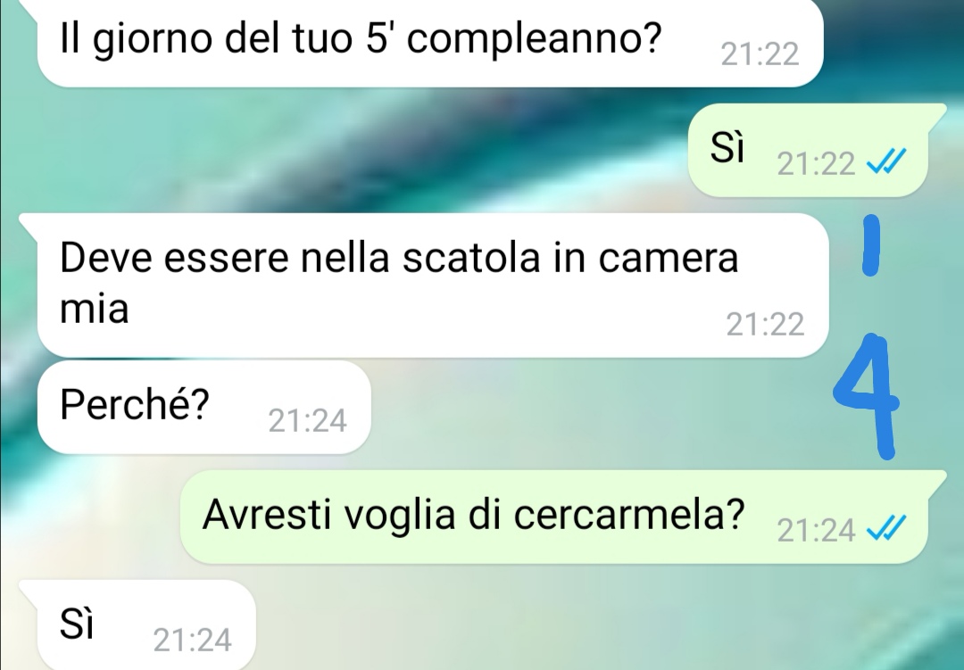The image size is (964, 670).
Task: Select the 'Perché?' message bubble
Action: (x=204, y=408)
